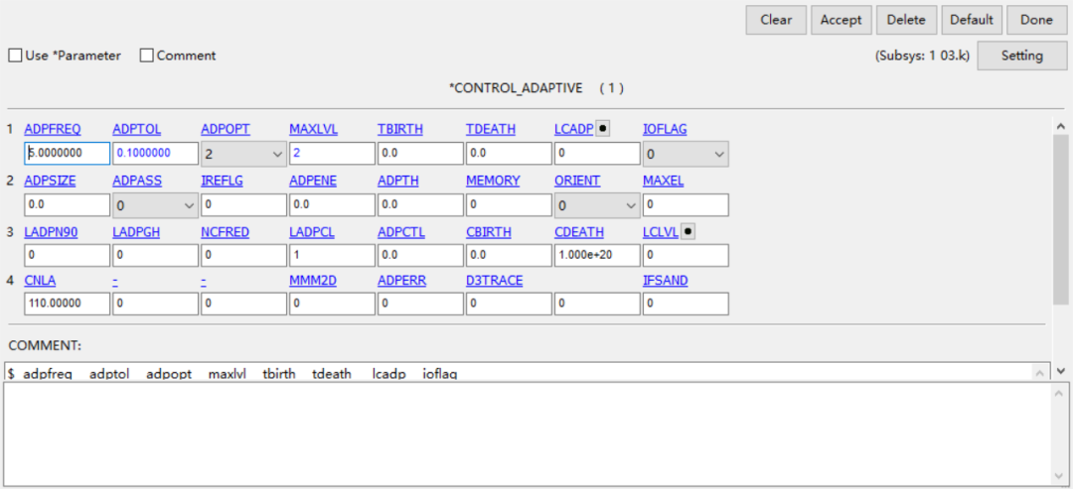
Task: Click the LCADP label link
Action: pyautogui.click(x=573, y=129)
